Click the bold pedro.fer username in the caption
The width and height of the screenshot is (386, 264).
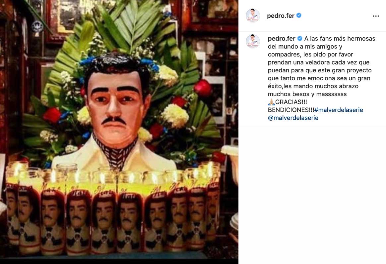[x=282, y=39]
